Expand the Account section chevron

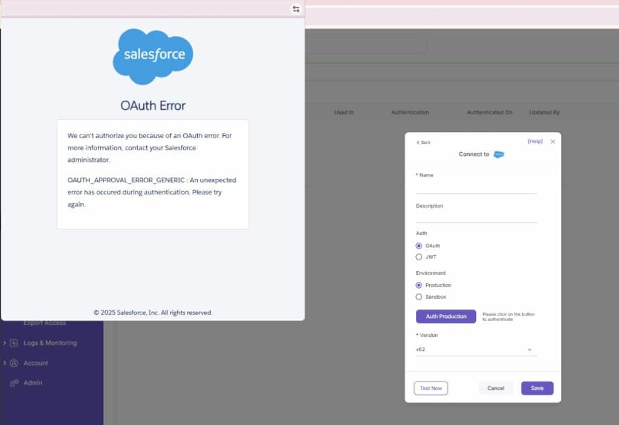pos(5,363)
